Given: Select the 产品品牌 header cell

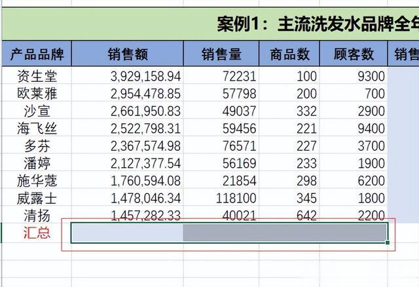Looking at the screenshot, I should click(x=37, y=54).
